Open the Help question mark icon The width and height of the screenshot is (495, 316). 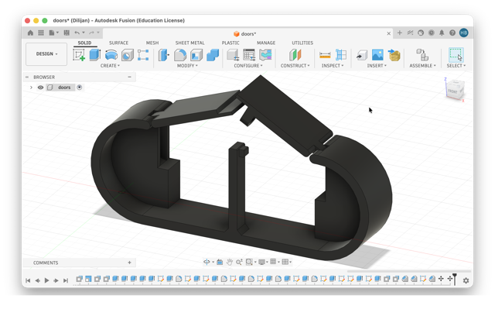pyautogui.click(x=452, y=33)
